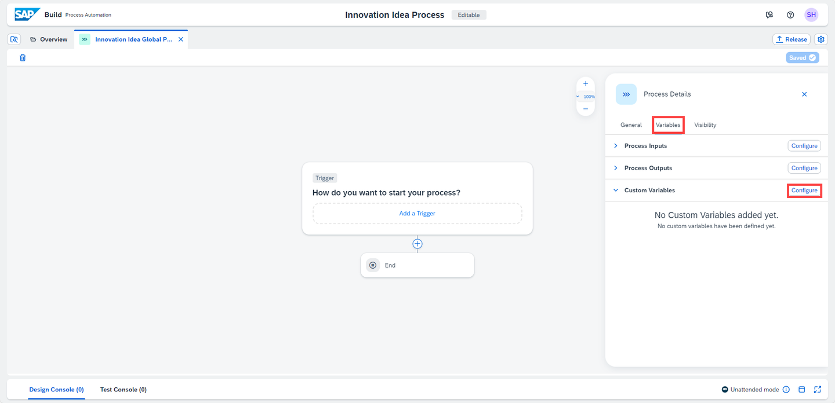Click the Trigger label tag
The height and width of the screenshot is (403, 835).
coord(325,178)
